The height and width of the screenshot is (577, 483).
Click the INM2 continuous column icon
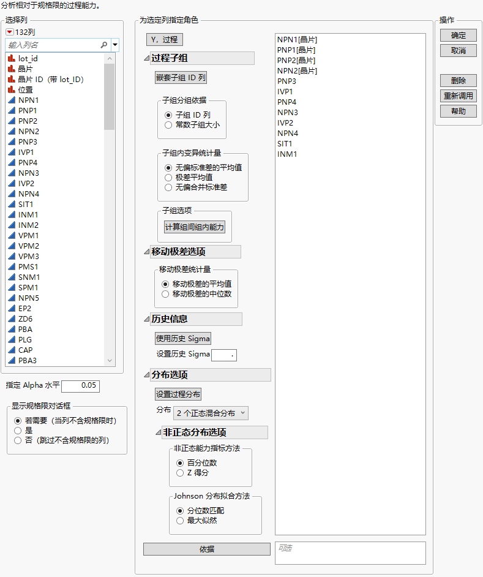(x=12, y=225)
